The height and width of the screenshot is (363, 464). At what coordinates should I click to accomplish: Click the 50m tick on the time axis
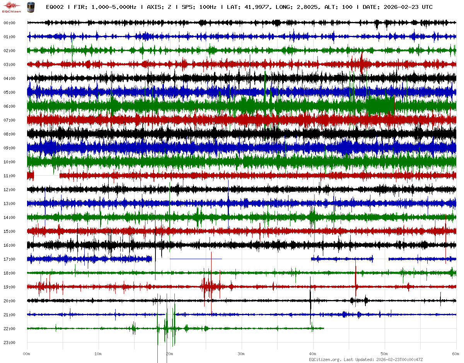384,354
